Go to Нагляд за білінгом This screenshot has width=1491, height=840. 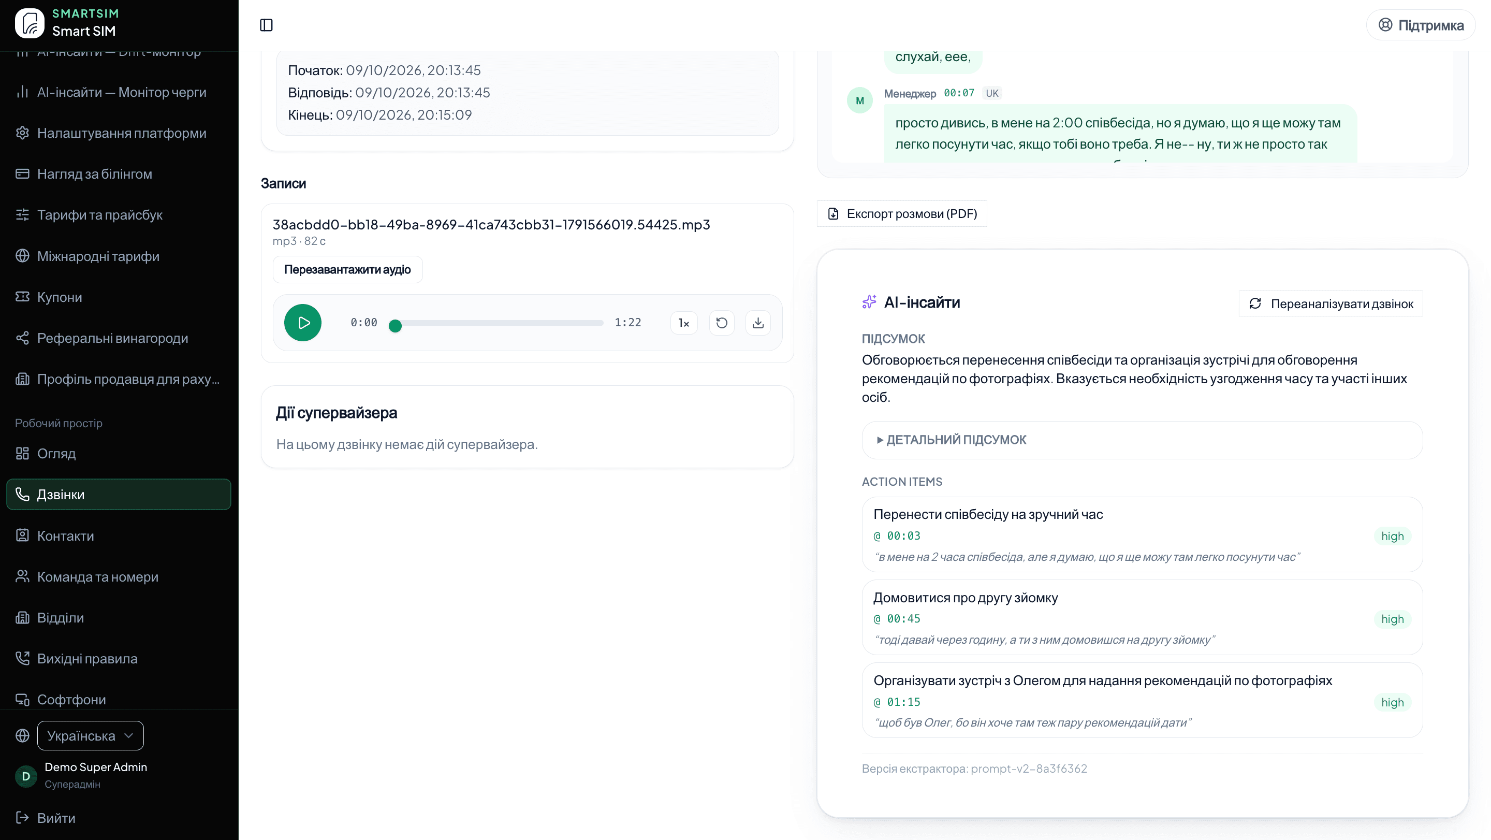pyautogui.click(x=119, y=173)
